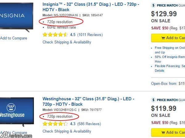Image resolution: width=185 pixels, height=138 pixels.
Task: Check Shipping & Availability for the Insignia TV
Action: point(67,42)
